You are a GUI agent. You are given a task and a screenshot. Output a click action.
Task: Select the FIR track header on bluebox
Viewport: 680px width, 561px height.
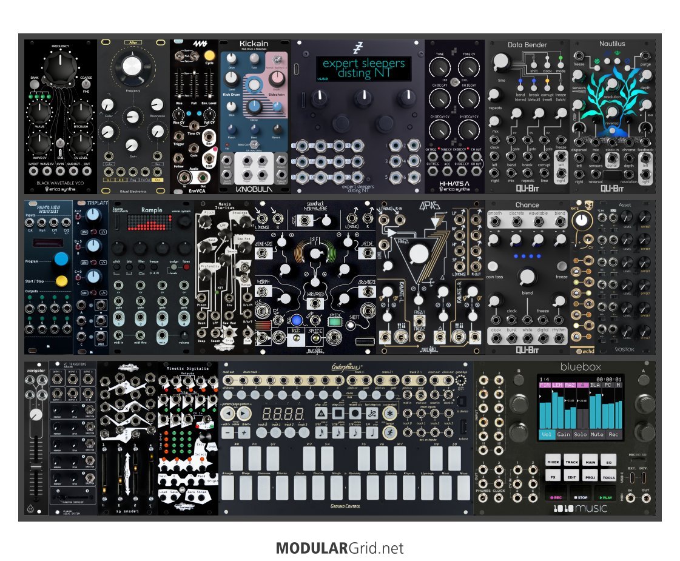[545, 385]
